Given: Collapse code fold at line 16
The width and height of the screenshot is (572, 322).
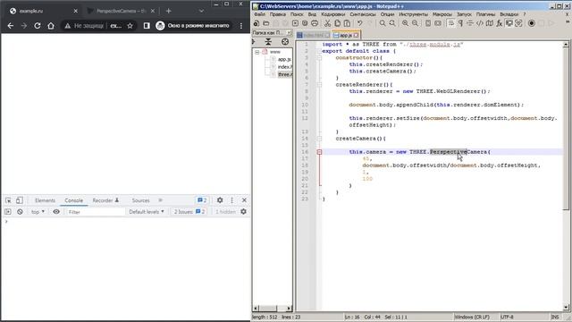Looking at the screenshot, I should [319, 152].
